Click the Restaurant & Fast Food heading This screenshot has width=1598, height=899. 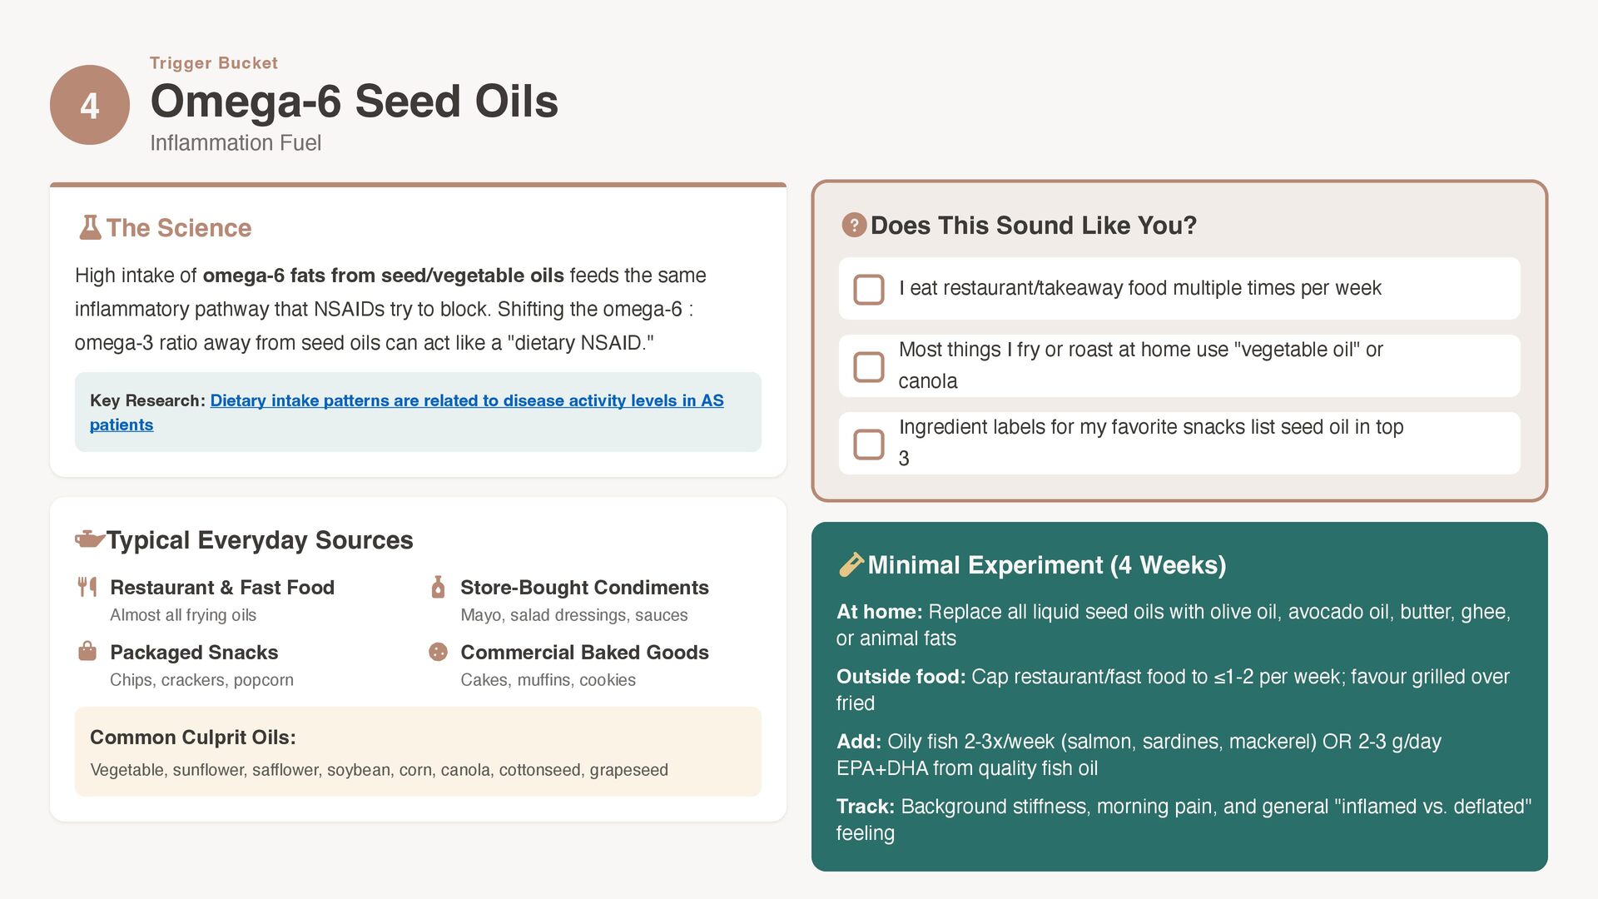(222, 587)
